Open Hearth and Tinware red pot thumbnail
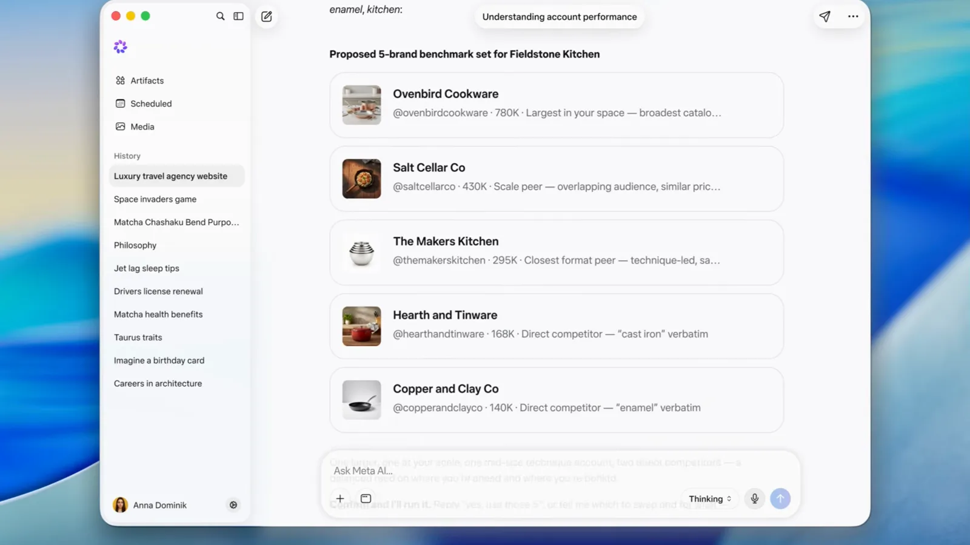The height and width of the screenshot is (545, 970). pyautogui.click(x=362, y=326)
